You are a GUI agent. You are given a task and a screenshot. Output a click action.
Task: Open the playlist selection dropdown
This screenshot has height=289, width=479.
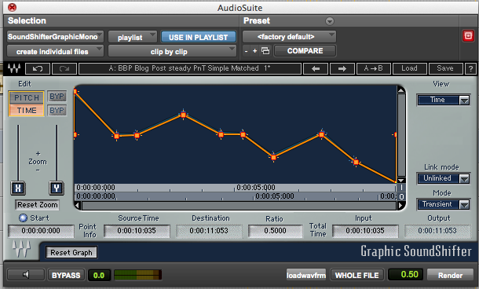tap(133, 37)
